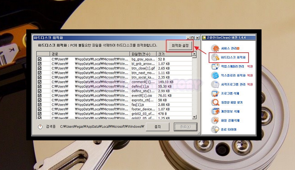The width and height of the screenshot is (295, 170).
Task: Uncheck the bl_gnb_arrow... row checkbox
Action: click(40, 64)
